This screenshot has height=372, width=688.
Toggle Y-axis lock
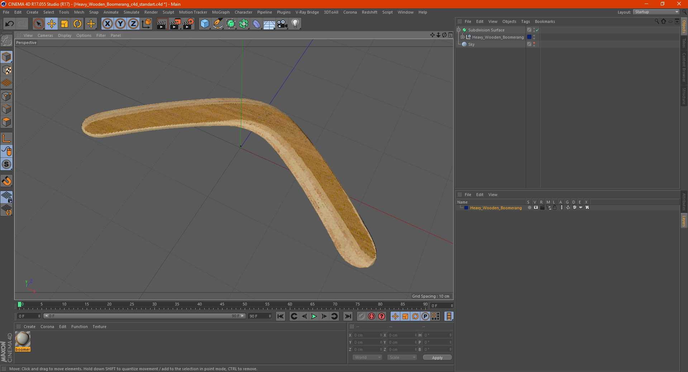pyautogui.click(x=120, y=24)
